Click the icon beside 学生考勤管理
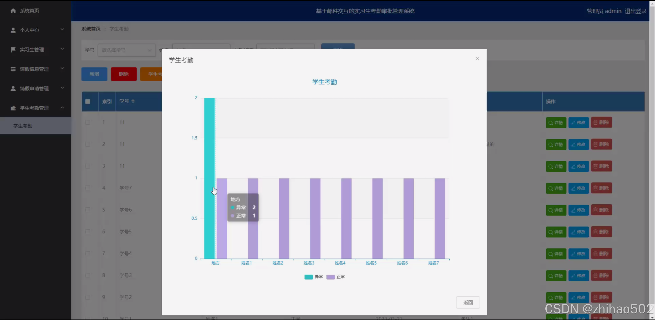The image size is (655, 320). pyautogui.click(x=13, y=108)
